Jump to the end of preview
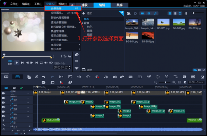The image size is (207, 136). [37, 63]
